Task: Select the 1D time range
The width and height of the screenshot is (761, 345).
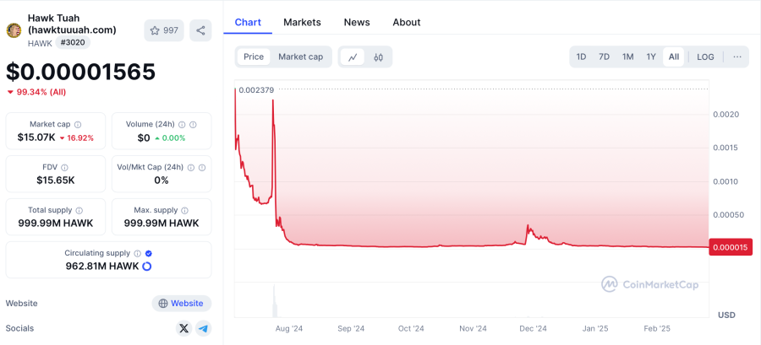Action: [581, 57]
